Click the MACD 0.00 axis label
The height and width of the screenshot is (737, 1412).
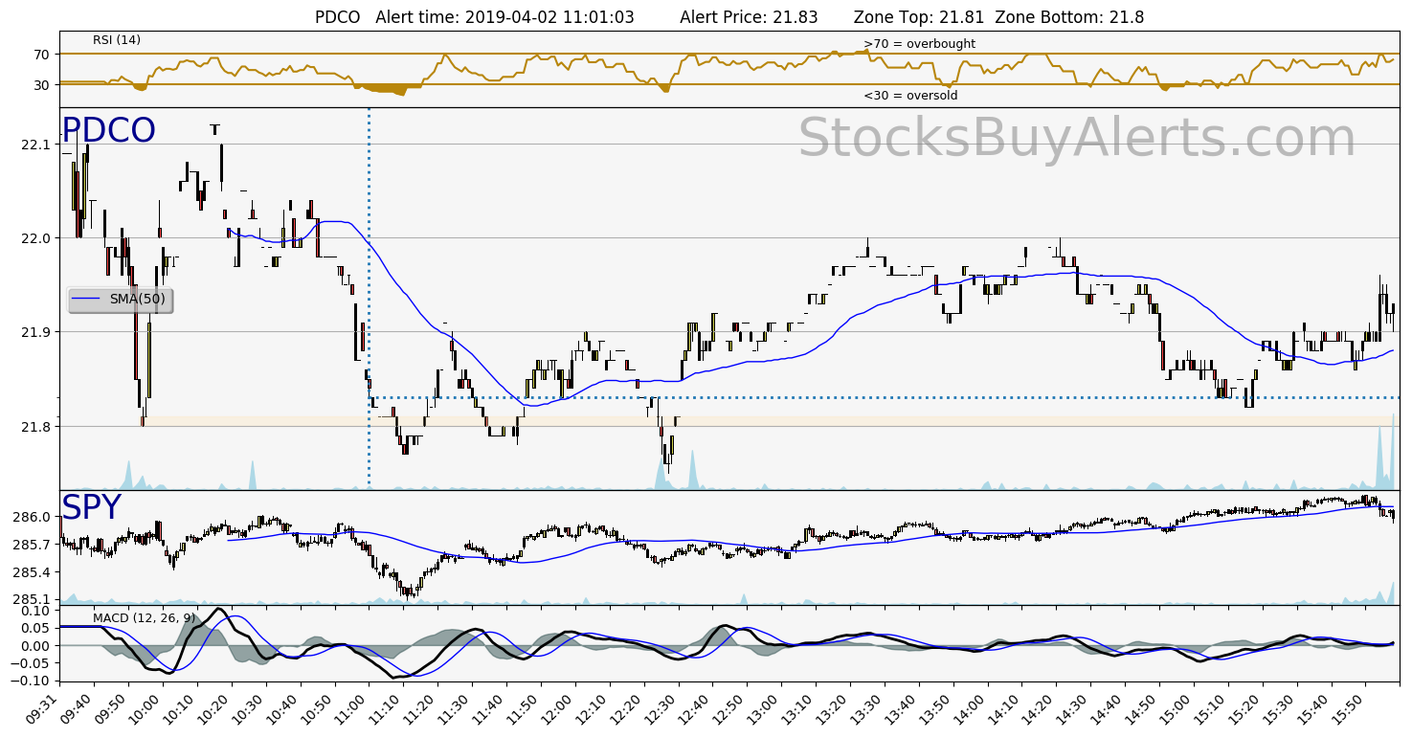[x=34, y=645]
